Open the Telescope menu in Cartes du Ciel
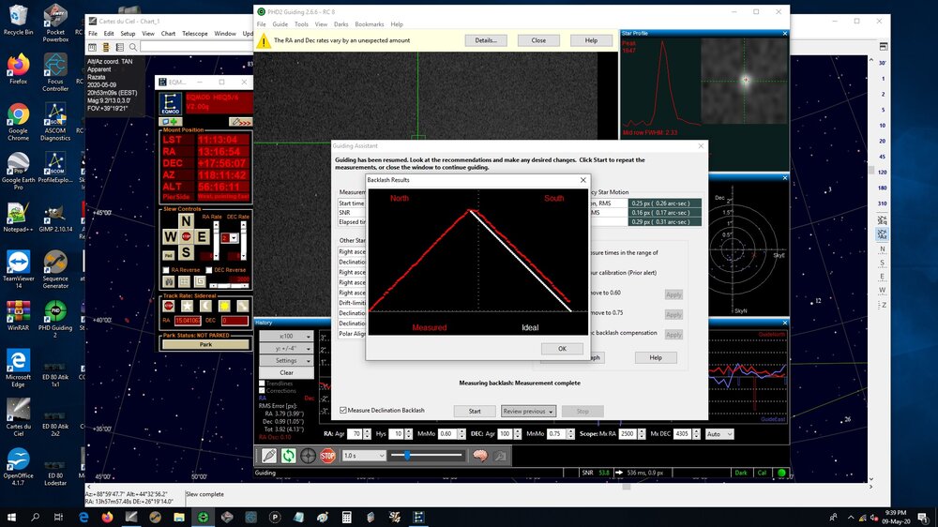938x527 pixels. [195, 33]
